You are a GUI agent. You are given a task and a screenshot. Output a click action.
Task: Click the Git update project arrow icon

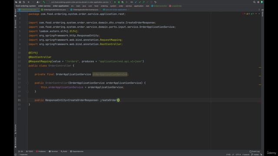pyautogui.click(x=136, y=2)
